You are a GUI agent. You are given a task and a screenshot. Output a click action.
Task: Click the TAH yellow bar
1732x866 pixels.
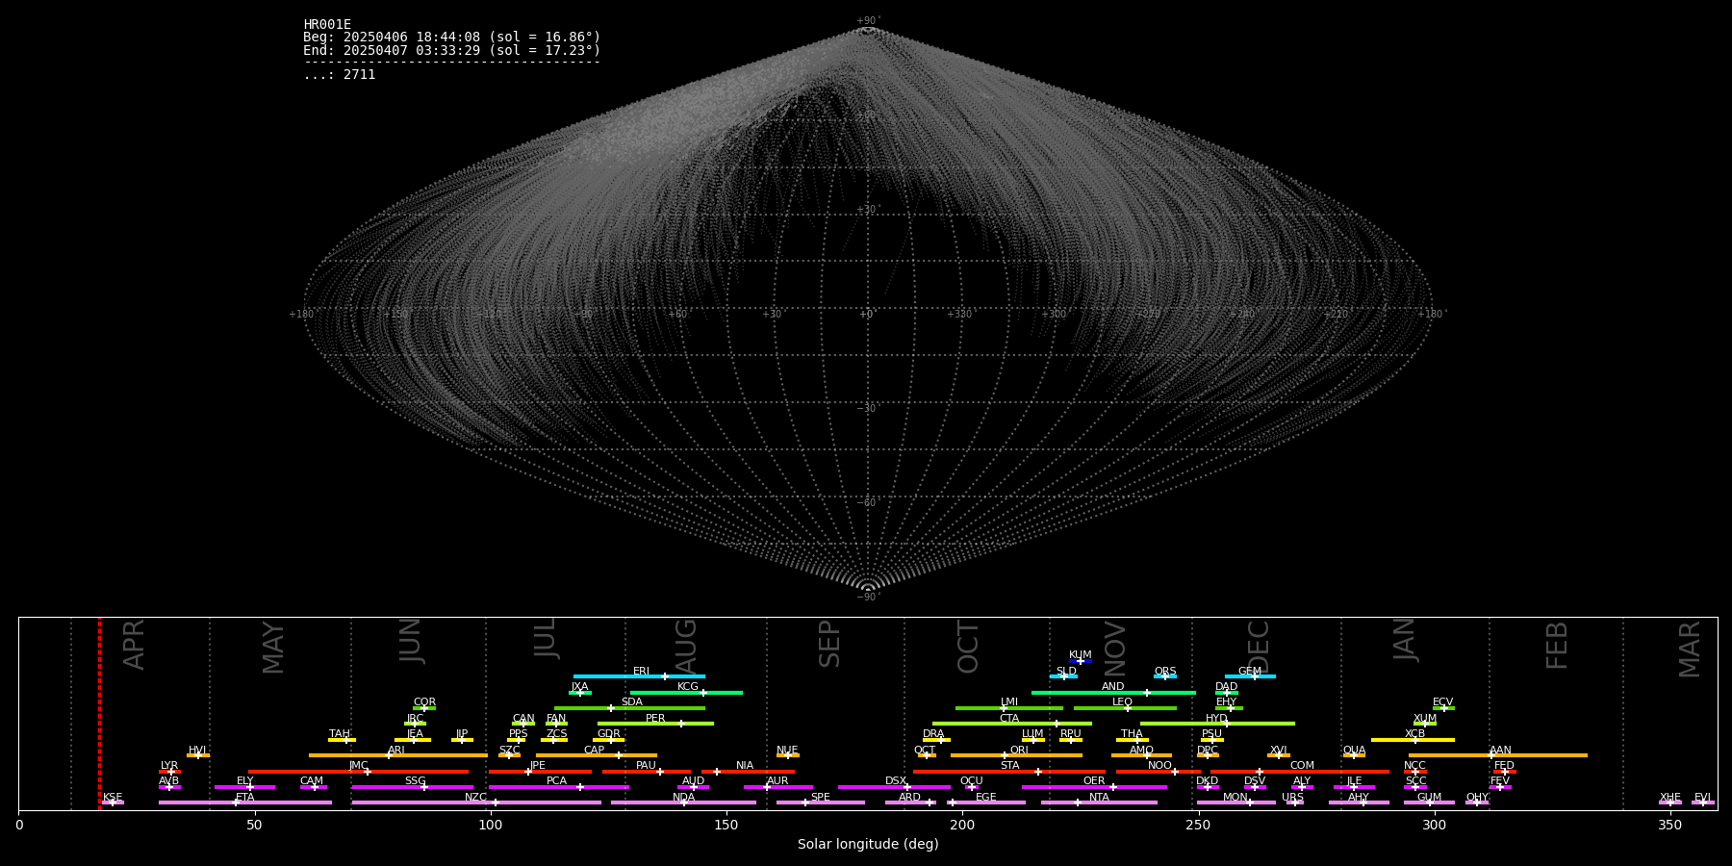(x=342, y=740)
